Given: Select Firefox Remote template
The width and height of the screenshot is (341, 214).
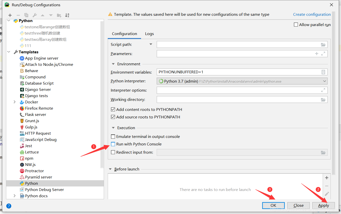Looking at the screenshot, I should pyautogui.click(x=36, y=108).
